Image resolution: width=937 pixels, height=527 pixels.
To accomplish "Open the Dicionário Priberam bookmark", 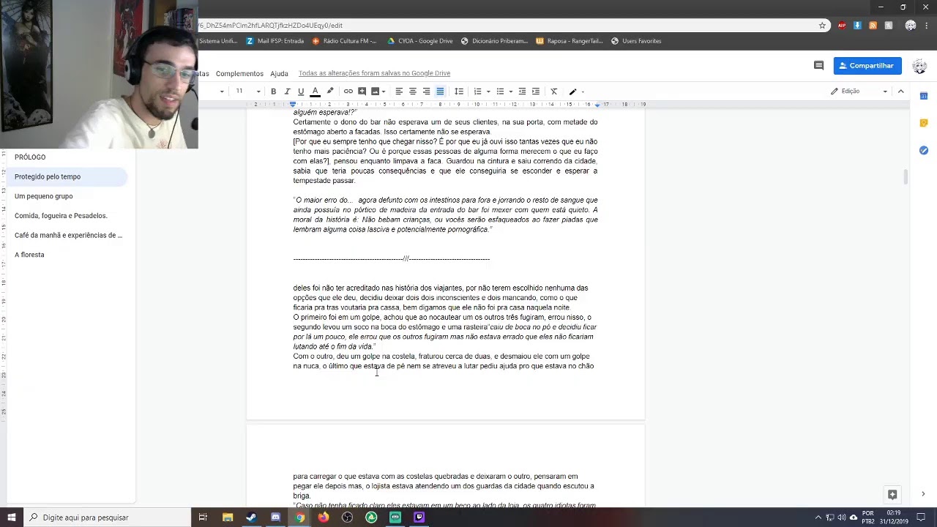I will pyautogui.click(x=494, y=41).
